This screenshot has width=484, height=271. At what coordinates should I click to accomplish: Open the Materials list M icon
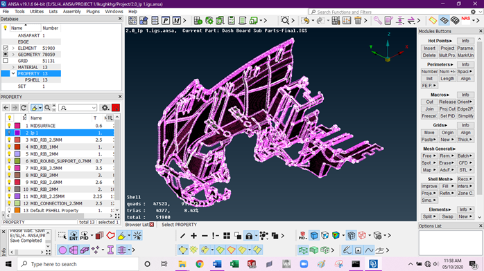tap(177, 21)
